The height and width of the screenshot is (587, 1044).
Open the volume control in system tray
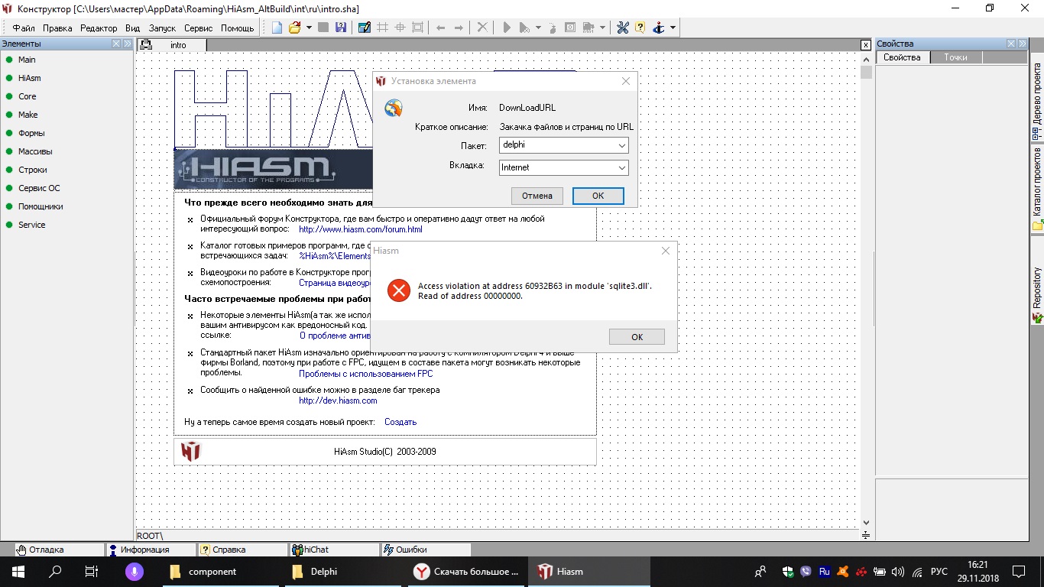[898, 572]
